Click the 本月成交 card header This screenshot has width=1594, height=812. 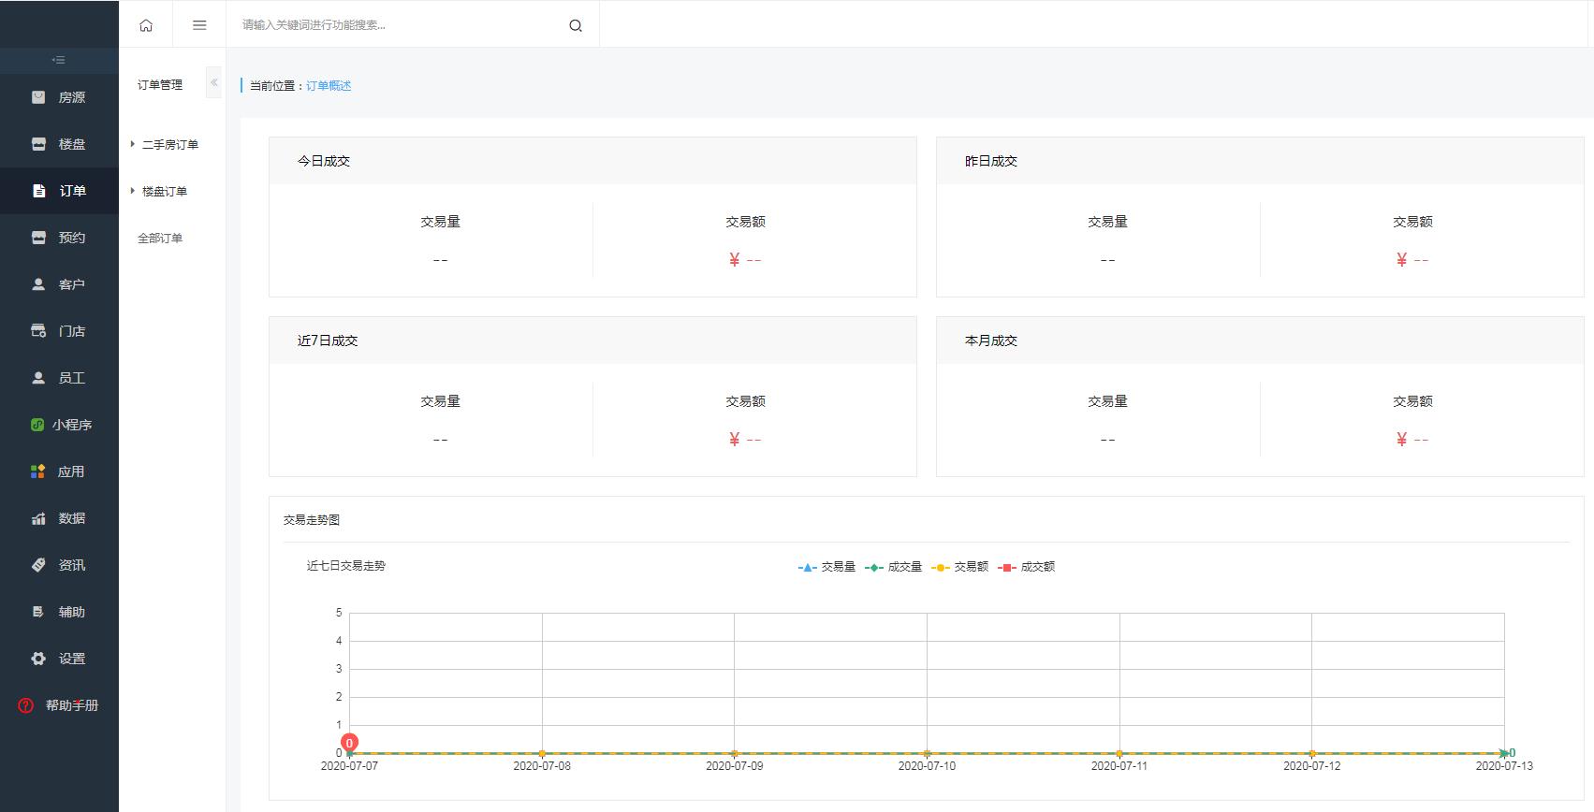[1260, 341]
